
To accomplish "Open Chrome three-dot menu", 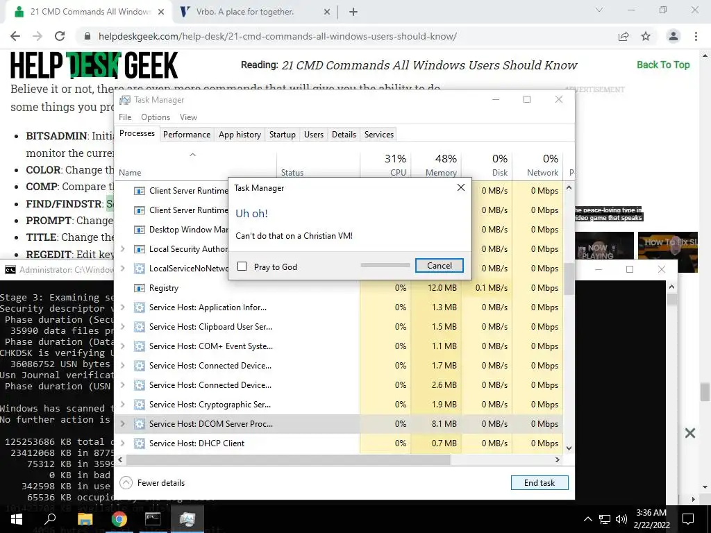I will click(696, 36).
